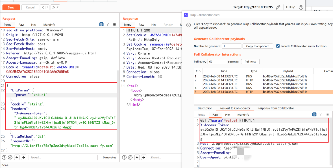The height and width of the screenshot is (168, 333).
Task: Sort interactions by the # column header
Action: [198, 71]
